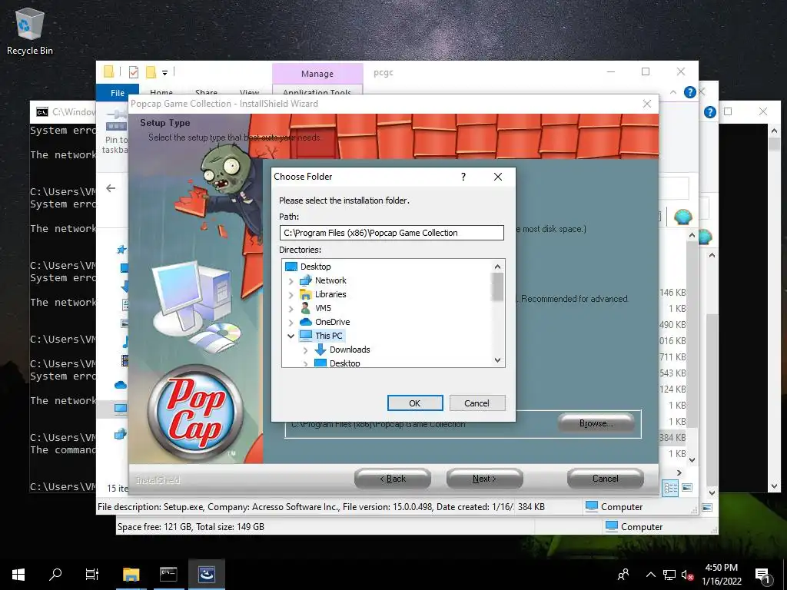The image size is (787, 590).
Task: Click the This PC monitor icon in the tree
Action: click(x=306, y=336)
